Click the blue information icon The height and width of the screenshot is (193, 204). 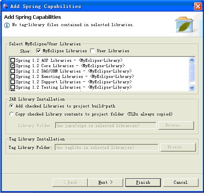coord(7,25)
